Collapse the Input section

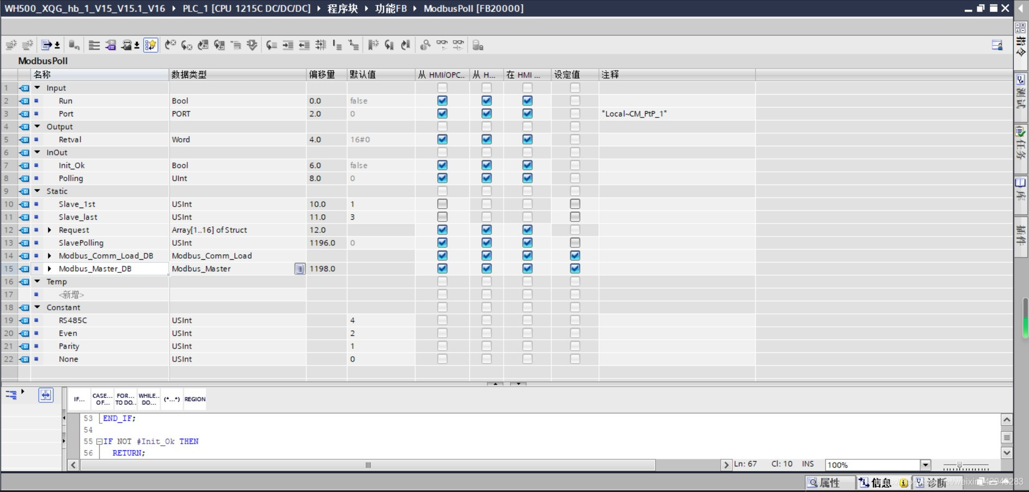coord(38,88)
